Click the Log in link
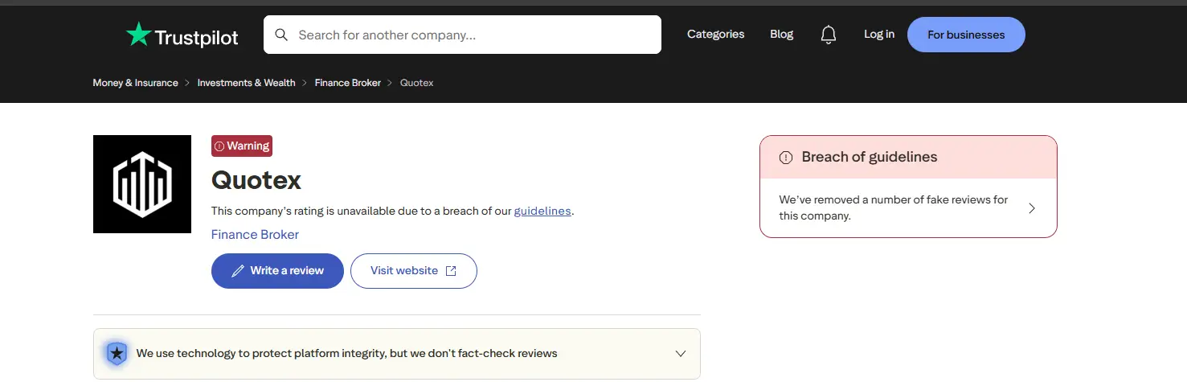This screenshot has width=1187, height=382. pyautogui.click(x=879, y=35)
